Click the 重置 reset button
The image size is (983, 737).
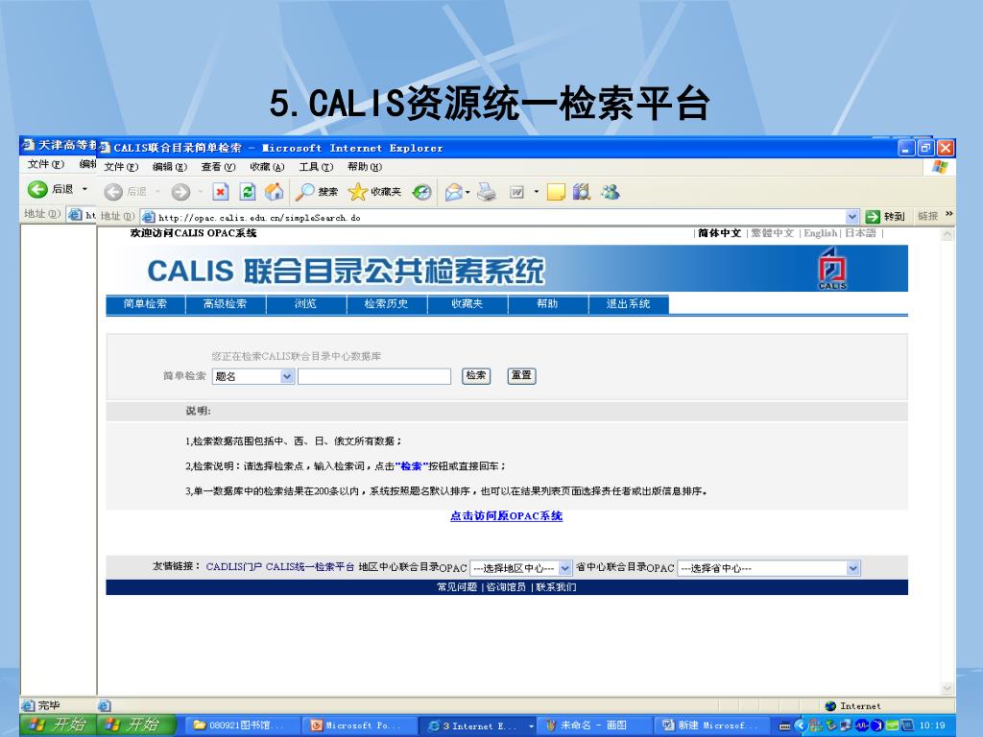tap(521, 375)
